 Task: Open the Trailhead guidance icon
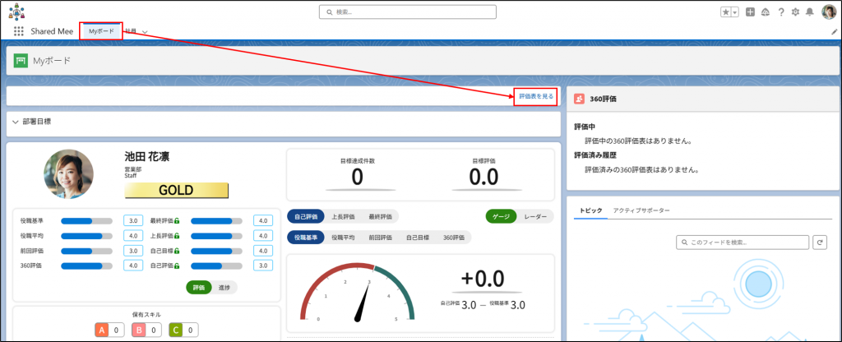pyautogui.click(x=765, y=12)
